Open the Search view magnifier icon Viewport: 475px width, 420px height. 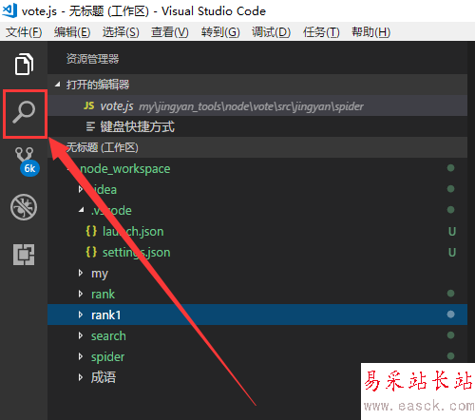(x=24, y=112)
